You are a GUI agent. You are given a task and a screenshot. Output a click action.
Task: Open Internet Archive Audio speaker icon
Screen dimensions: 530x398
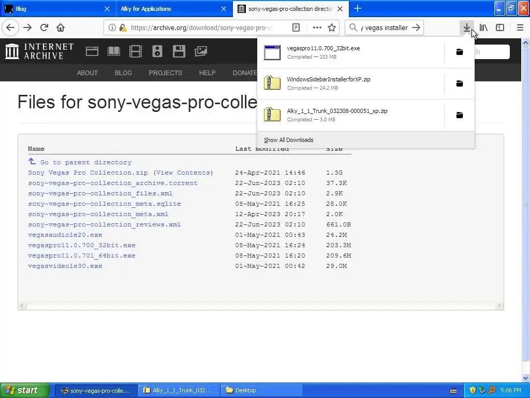tap(157, 51)
